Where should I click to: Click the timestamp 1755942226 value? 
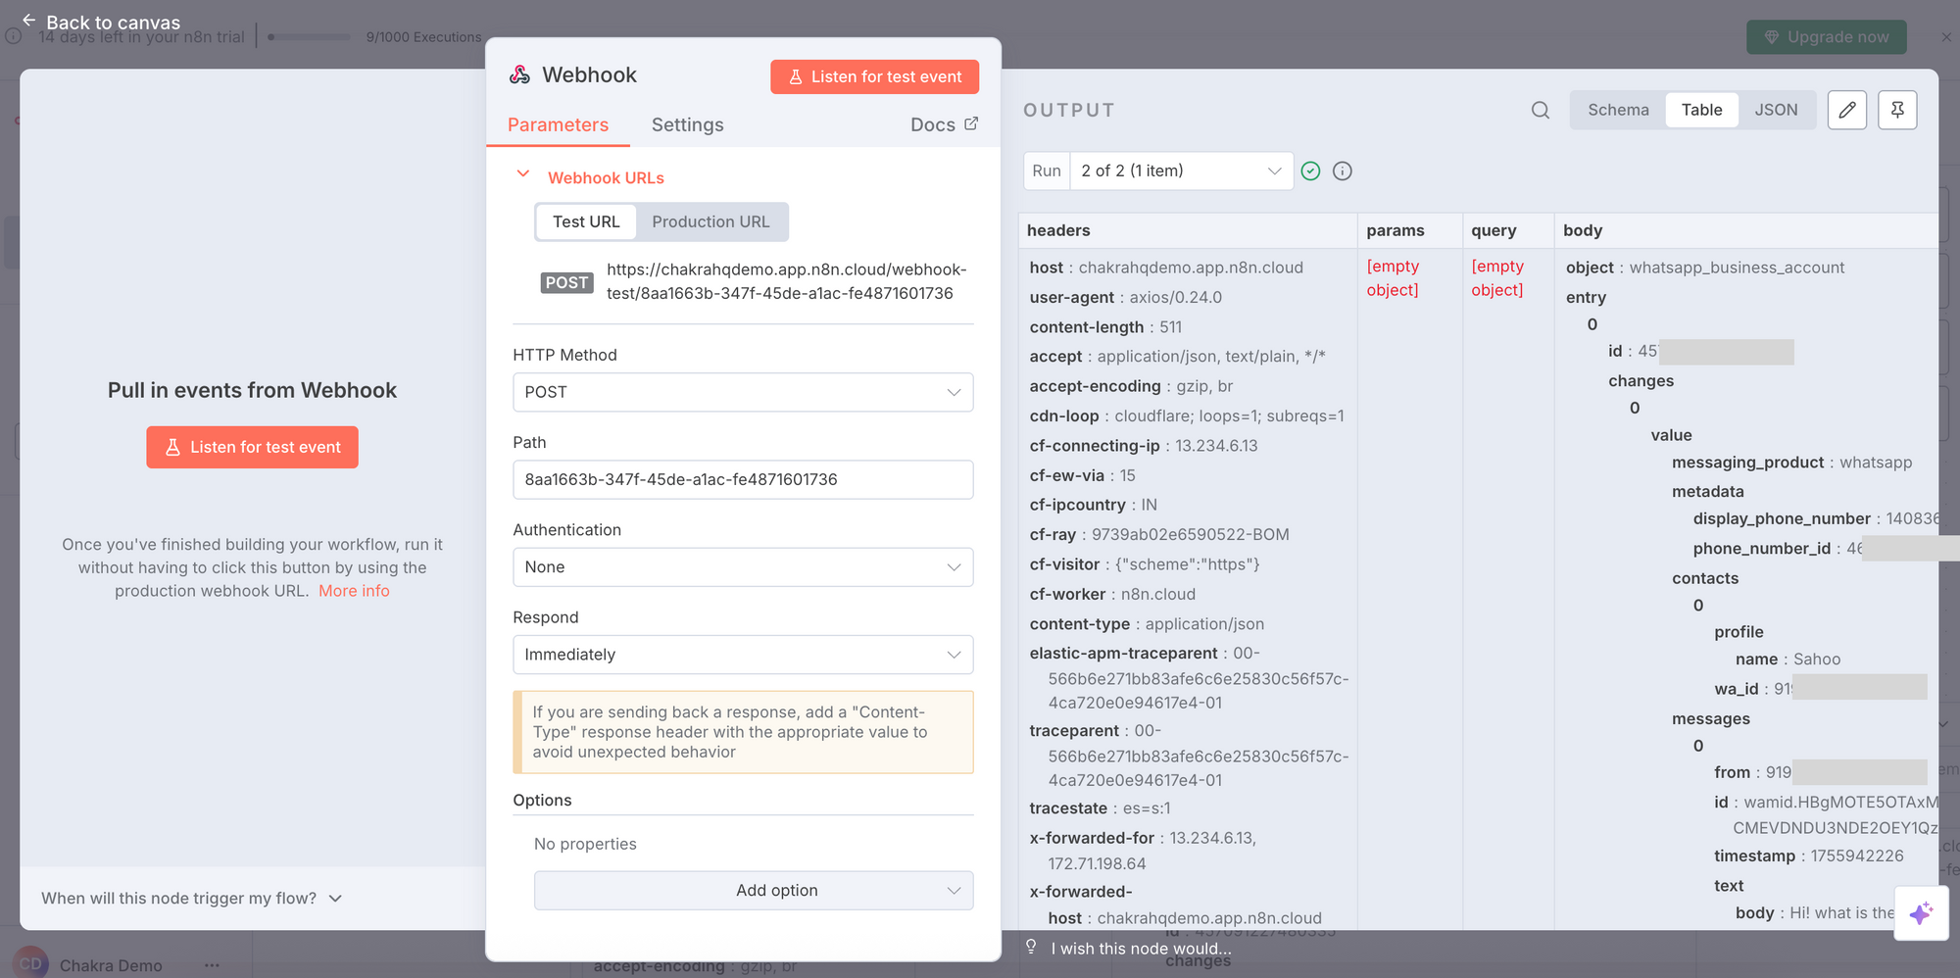[1856, 856]
